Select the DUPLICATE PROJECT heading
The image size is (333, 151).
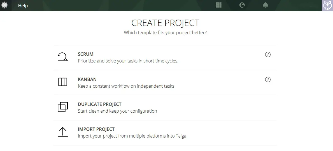99,104
